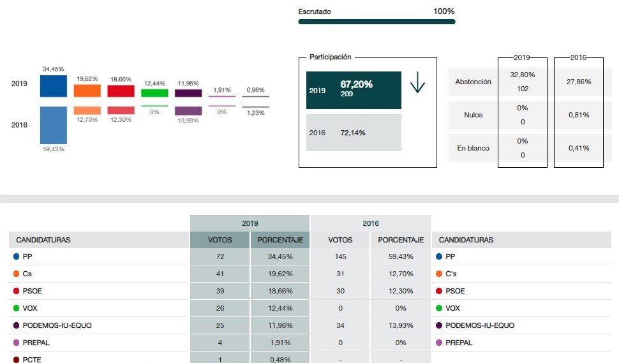Screen dimensions: 619x363
Task: Click the blue PP dot in 2016 candidaturas
Action: [x=439, y=256]
